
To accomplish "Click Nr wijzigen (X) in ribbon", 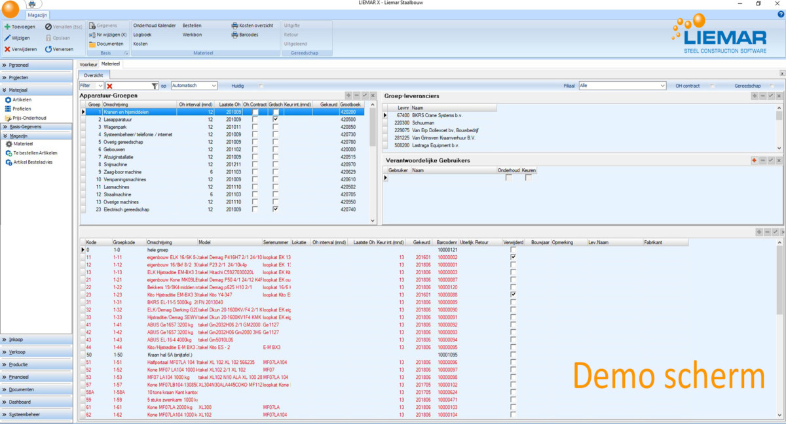I will coord(107,35).
